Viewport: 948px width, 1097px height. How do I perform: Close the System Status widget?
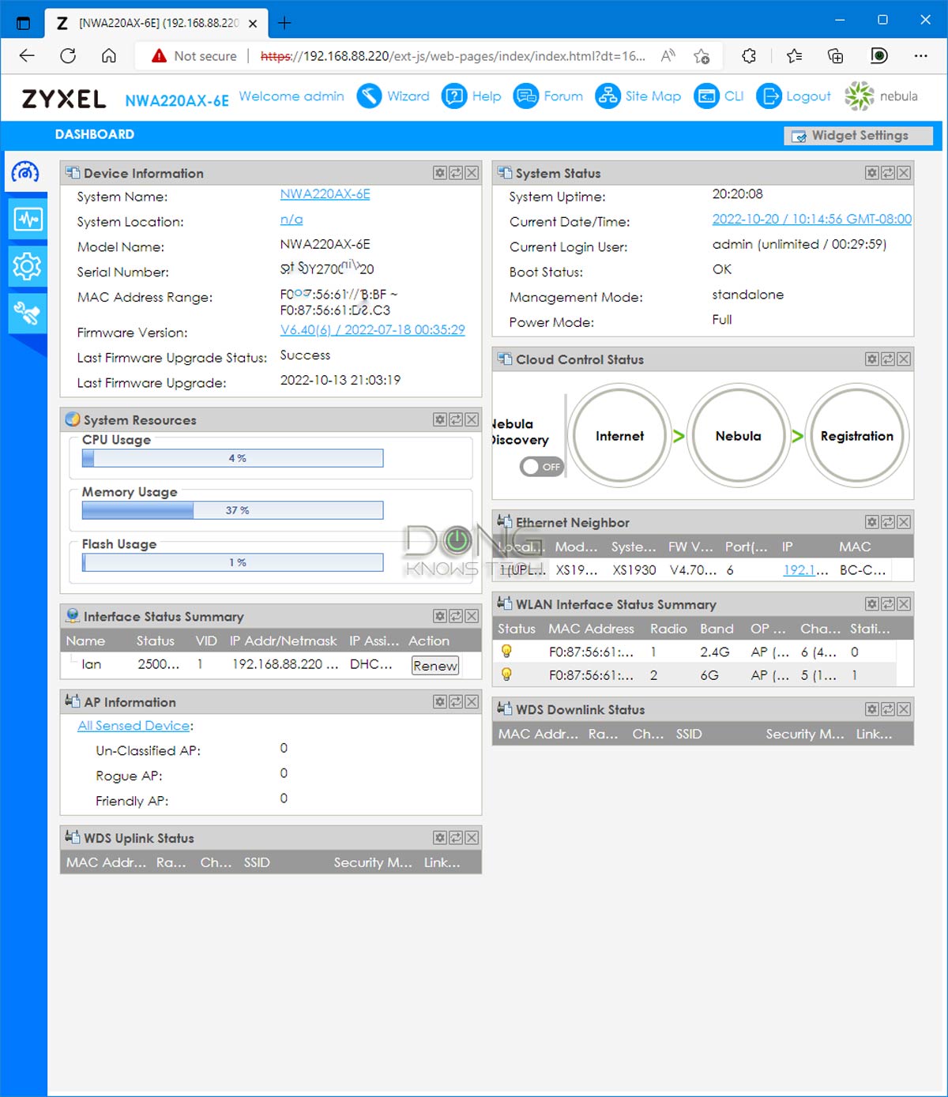click(x=904, y=173)
